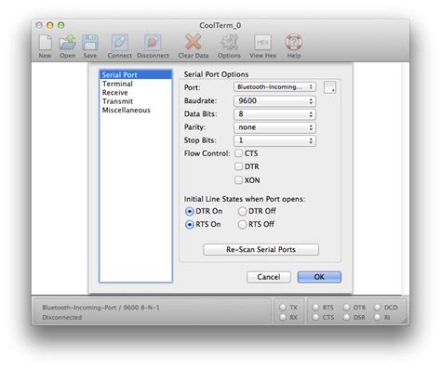Image resolution: width=441 pixels, height=369 pixels.
Task: Toggle the status bar DTR indicator
Action: click(346, 307)
